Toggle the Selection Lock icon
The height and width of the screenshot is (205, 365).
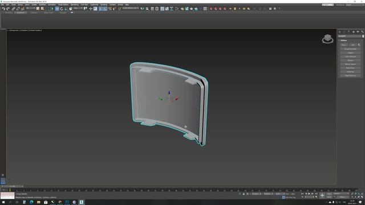pos(244,194)
